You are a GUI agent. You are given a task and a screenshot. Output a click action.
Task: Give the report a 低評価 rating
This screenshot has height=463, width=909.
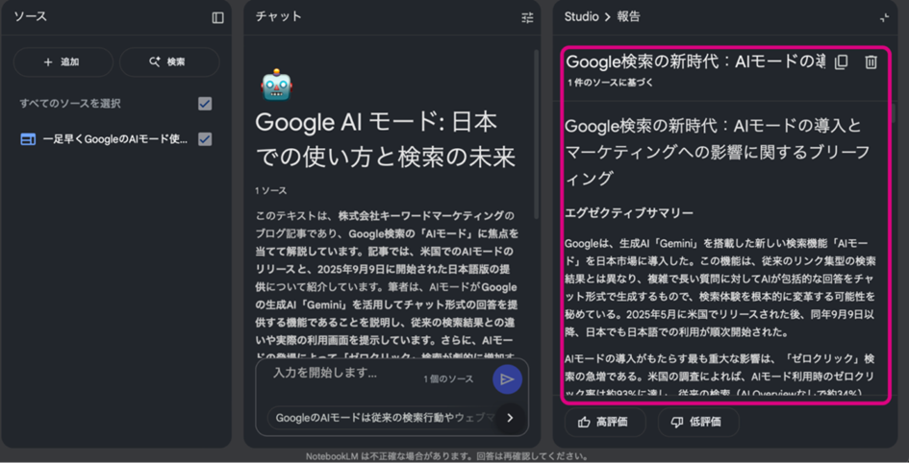(x=697, y=422)
